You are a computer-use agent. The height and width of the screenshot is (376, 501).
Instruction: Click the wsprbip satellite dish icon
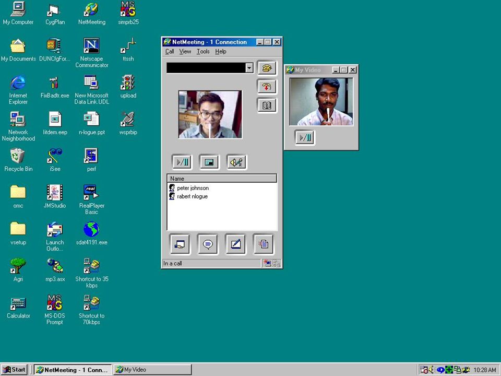click(128, 124)
